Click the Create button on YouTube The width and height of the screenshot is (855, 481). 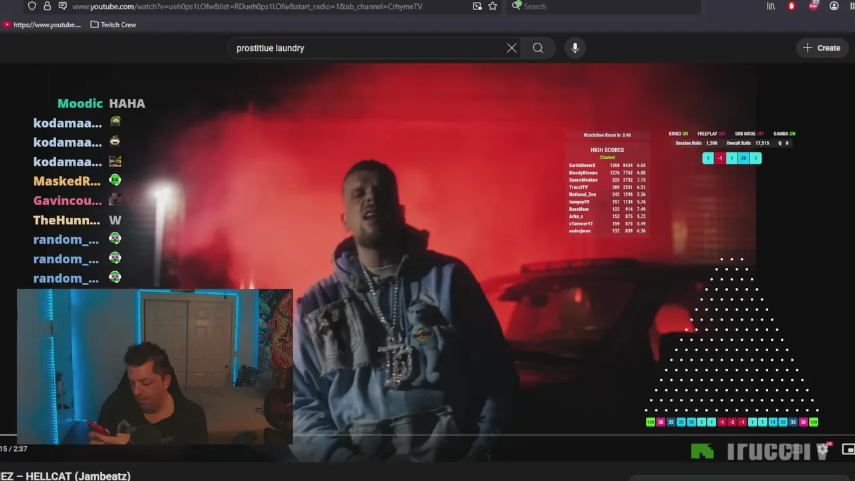click(822, 48)
